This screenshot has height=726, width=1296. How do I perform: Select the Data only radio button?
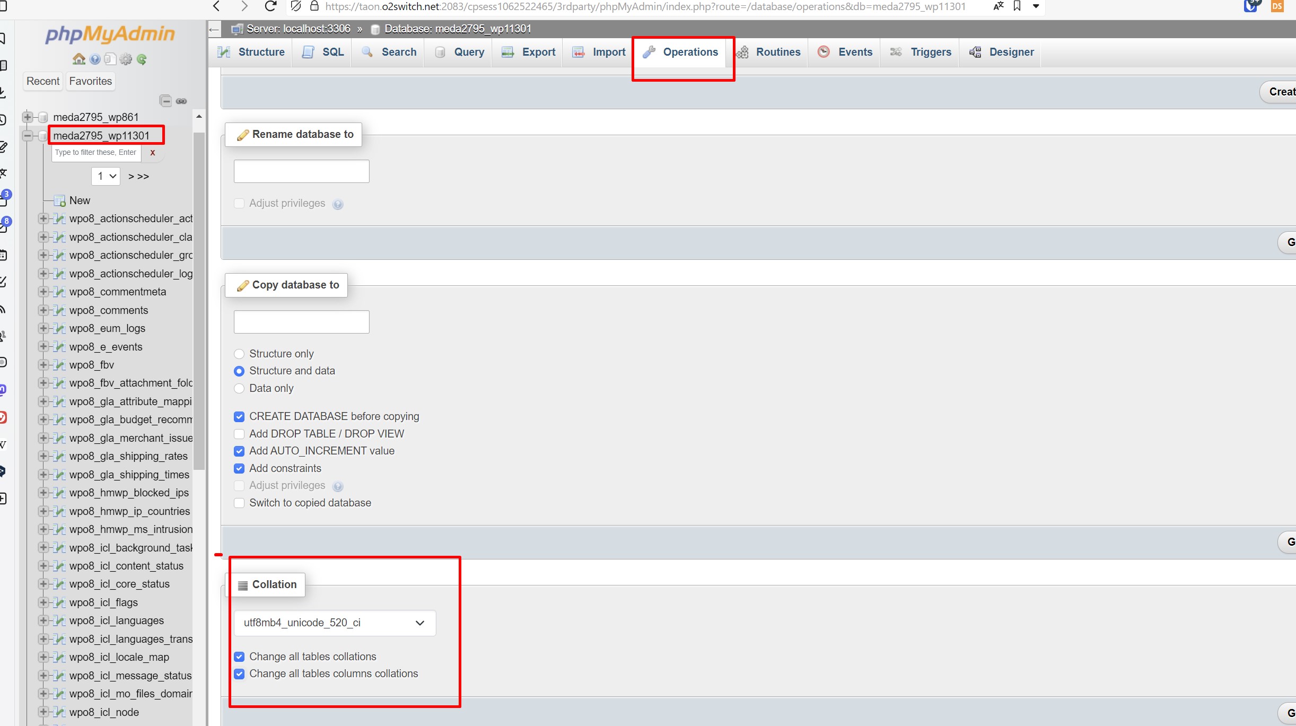tap(239, 388)
